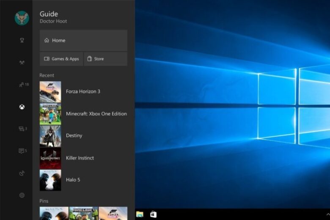Open the Broadcast and capture icon
The height and width of the screenshot is (220, 330).
pyautogui.click(x=22, y=173)
